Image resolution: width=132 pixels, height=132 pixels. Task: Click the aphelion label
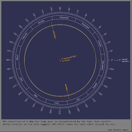tap(66, 88)
